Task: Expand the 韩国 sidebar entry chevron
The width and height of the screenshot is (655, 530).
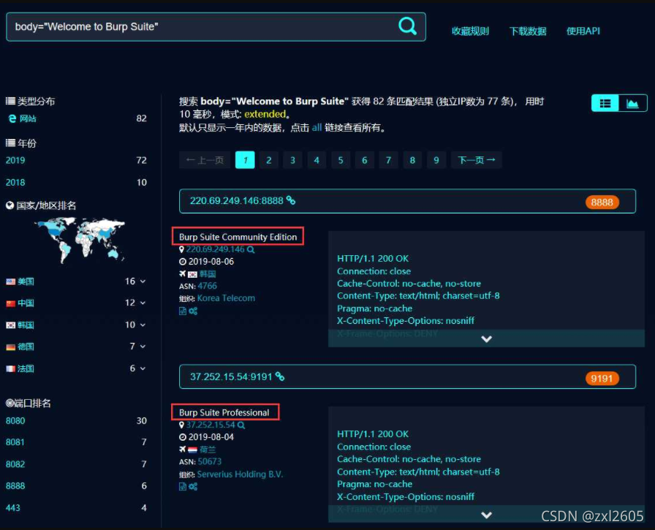Action: tap(143, 325)
